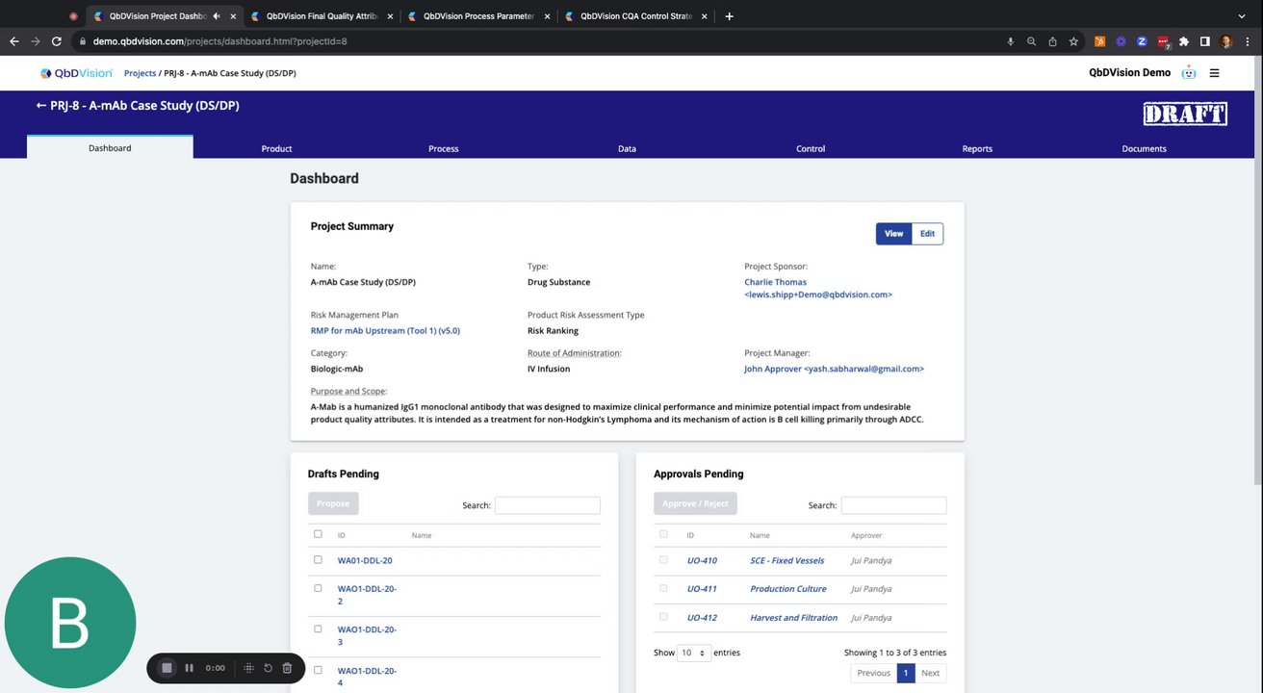Open Charlie Thomas project sponsor link
1263x693 pixels.
[818, 288]
